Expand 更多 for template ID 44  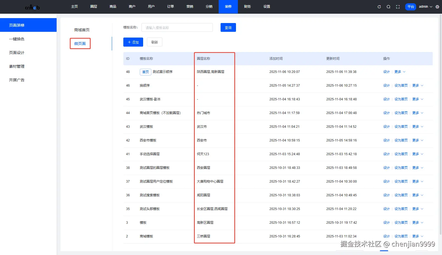click(x=418, y=113)
